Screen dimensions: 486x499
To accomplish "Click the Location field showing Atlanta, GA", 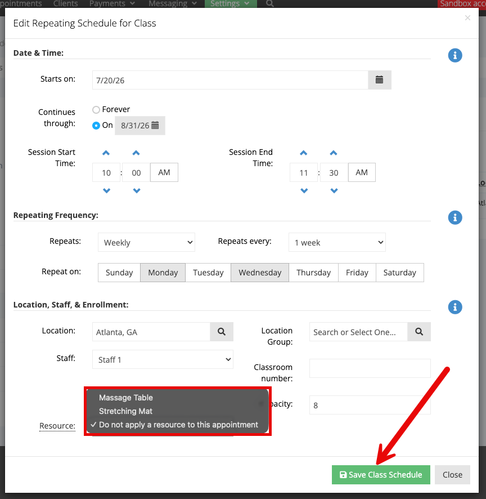I will pyautogui.click(x=151, y=332).
